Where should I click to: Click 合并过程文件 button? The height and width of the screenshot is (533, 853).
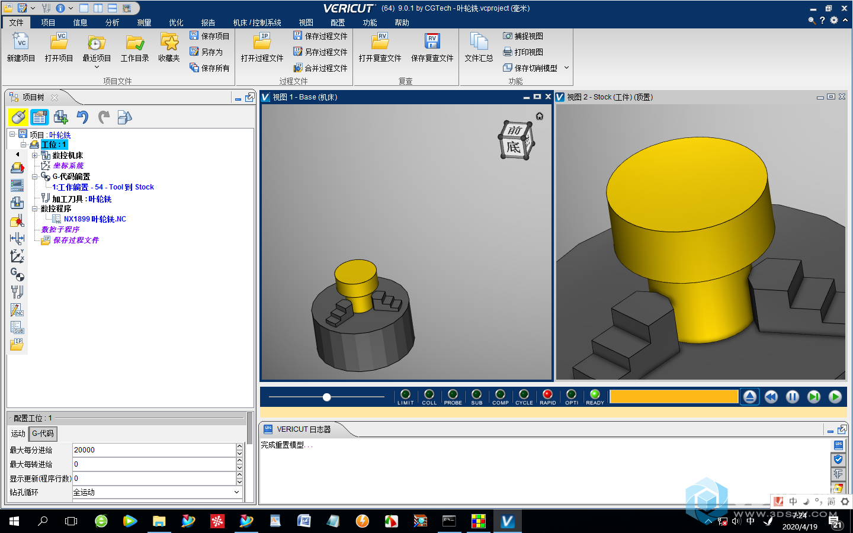[320, 68]
